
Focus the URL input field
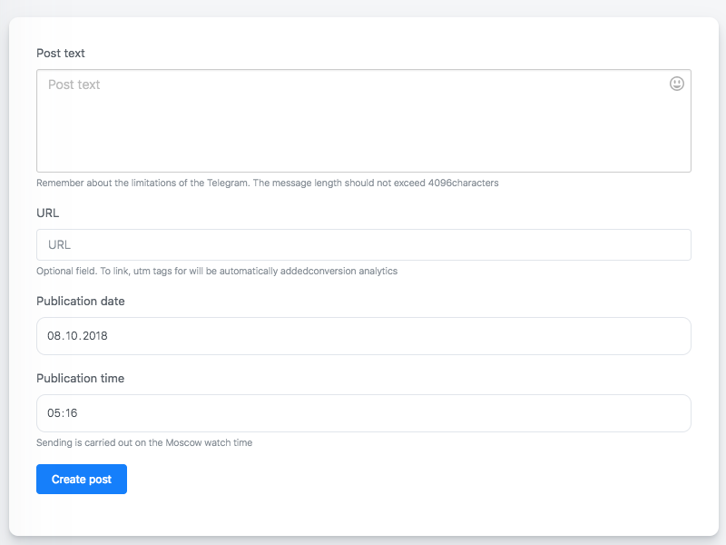pos(363,244)
